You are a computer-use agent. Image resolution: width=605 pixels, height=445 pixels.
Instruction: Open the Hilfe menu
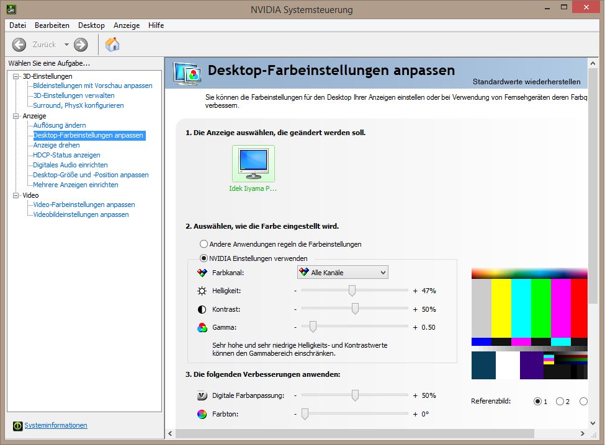click(156, 25)
